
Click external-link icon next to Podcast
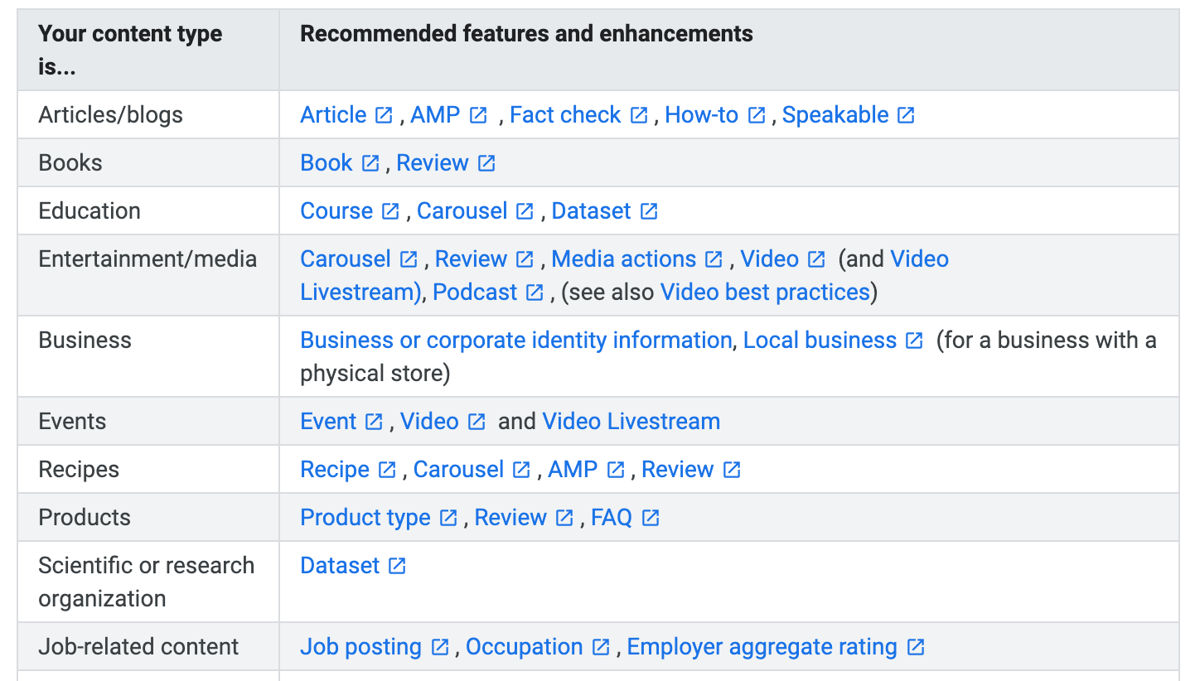coord(535,292)
